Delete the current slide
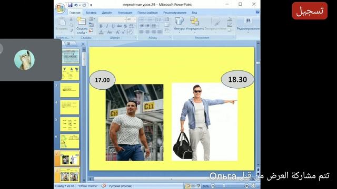The height and width of the screenshot is (189, 337). tap(91, 30)
